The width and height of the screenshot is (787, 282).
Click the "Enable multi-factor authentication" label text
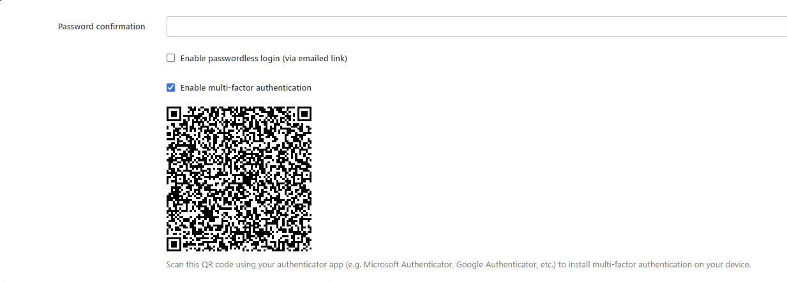(246, 88)
